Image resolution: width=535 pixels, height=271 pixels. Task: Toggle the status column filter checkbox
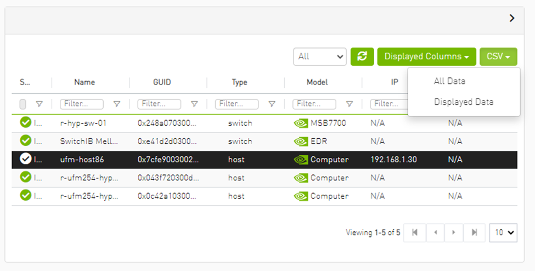(23, 104)
